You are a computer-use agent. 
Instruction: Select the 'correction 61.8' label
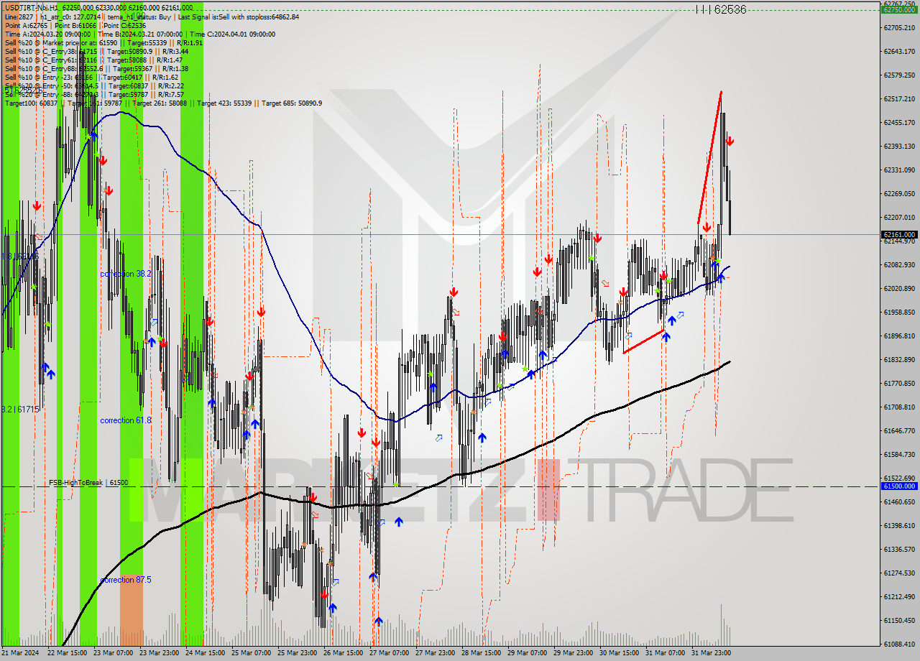126,420
